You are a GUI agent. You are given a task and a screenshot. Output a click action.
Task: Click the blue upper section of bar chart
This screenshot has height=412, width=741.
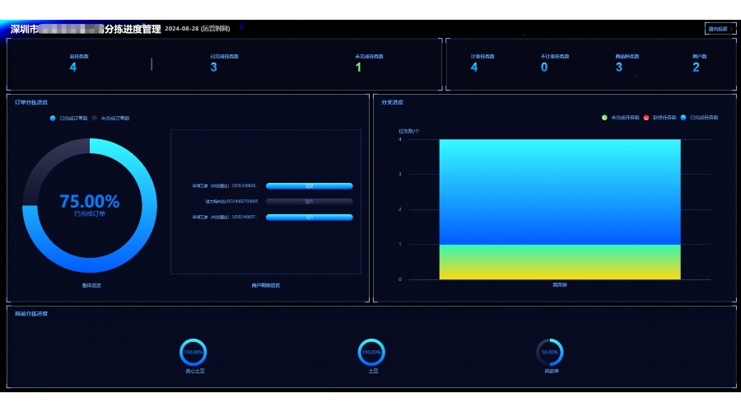click(x=560, y=191)
